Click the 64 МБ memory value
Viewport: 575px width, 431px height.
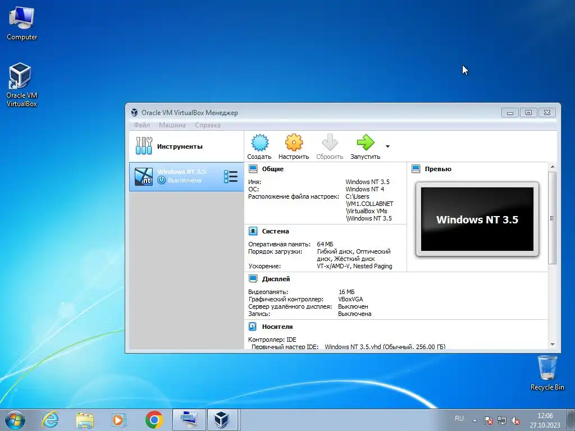[325, 244]
